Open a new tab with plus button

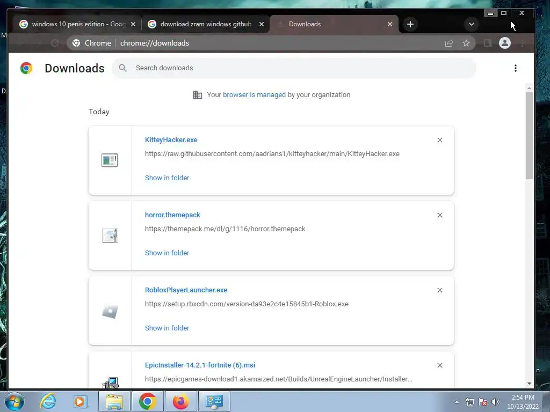(410, 24)
